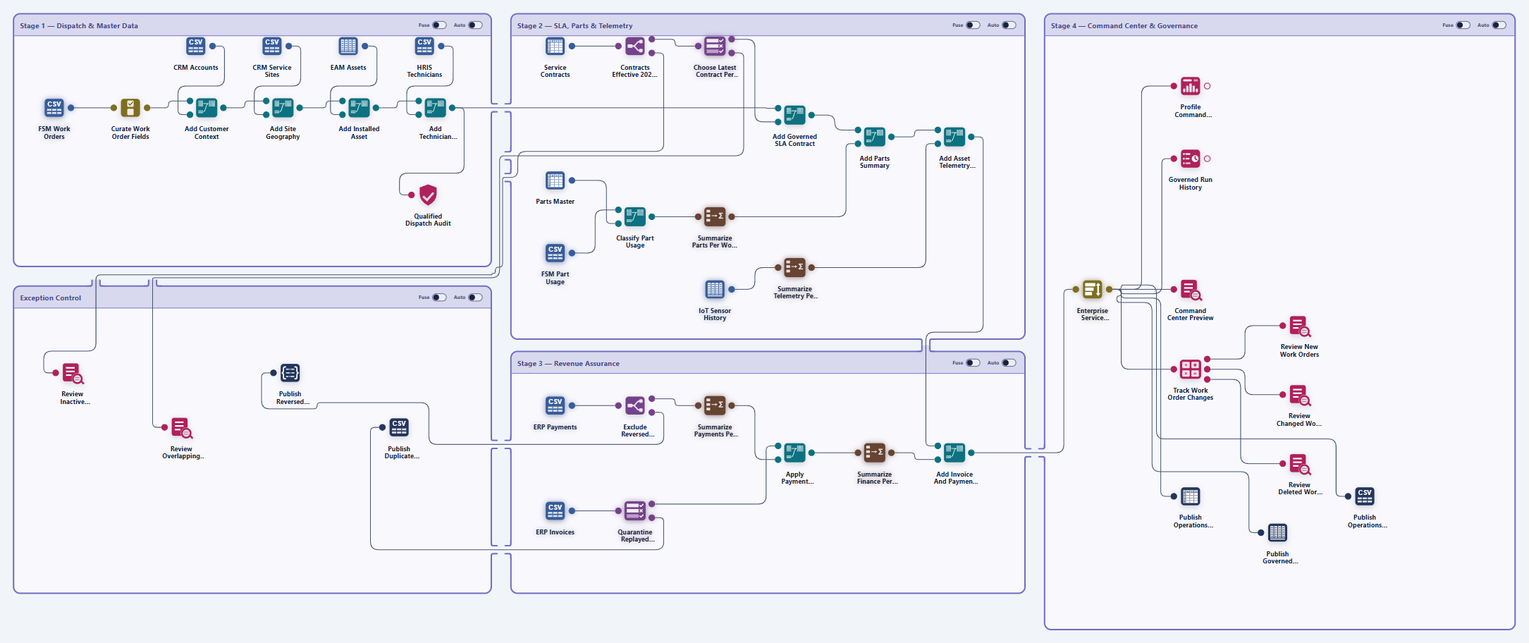1529x643 pixels.
Task: Toggle Auto switch in Stage 2 header
Action: point(1009,25)
